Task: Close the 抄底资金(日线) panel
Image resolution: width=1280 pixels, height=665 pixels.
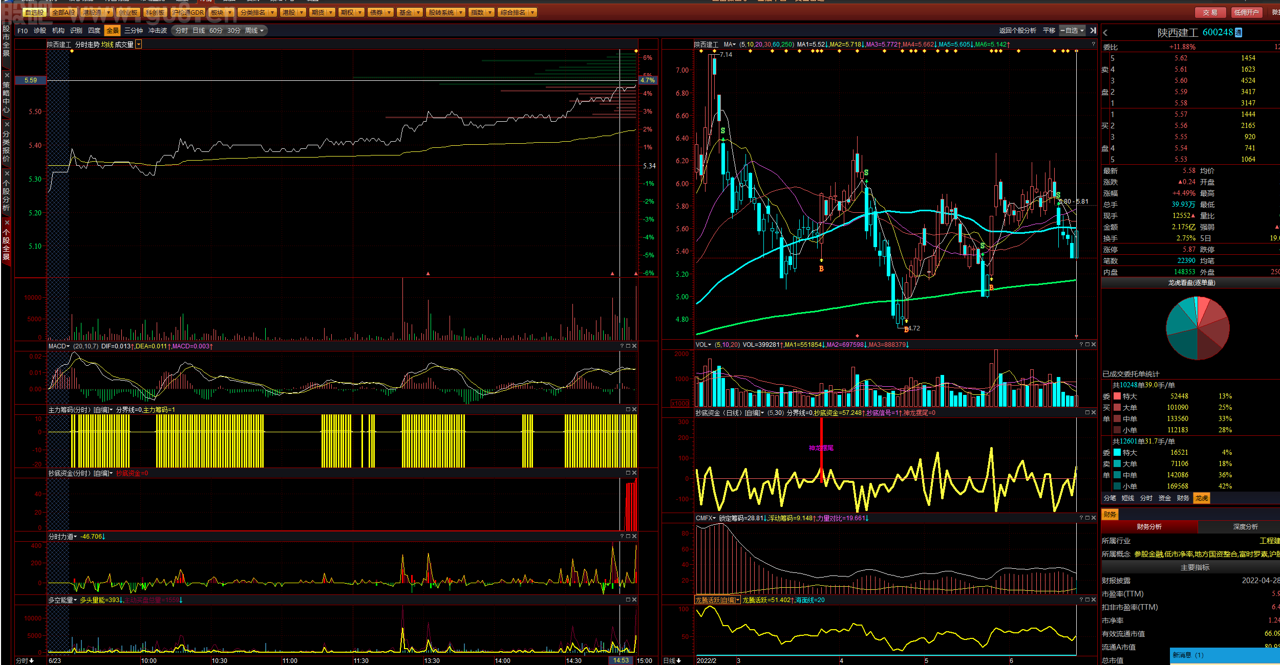Action: [x=1094, y=413]
